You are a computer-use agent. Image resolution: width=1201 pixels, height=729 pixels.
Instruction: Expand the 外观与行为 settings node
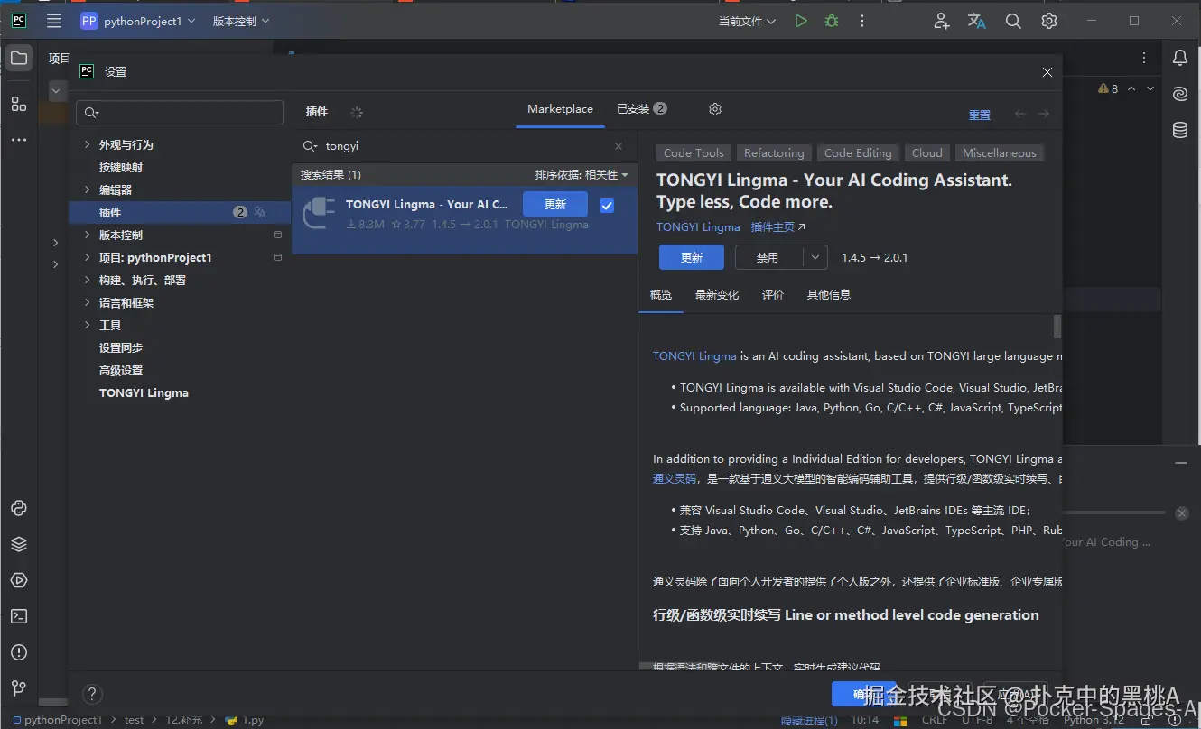click(87, 144)
